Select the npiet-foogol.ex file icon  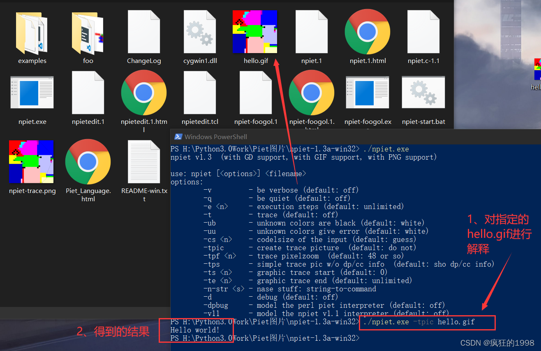(x=368, y=92)
